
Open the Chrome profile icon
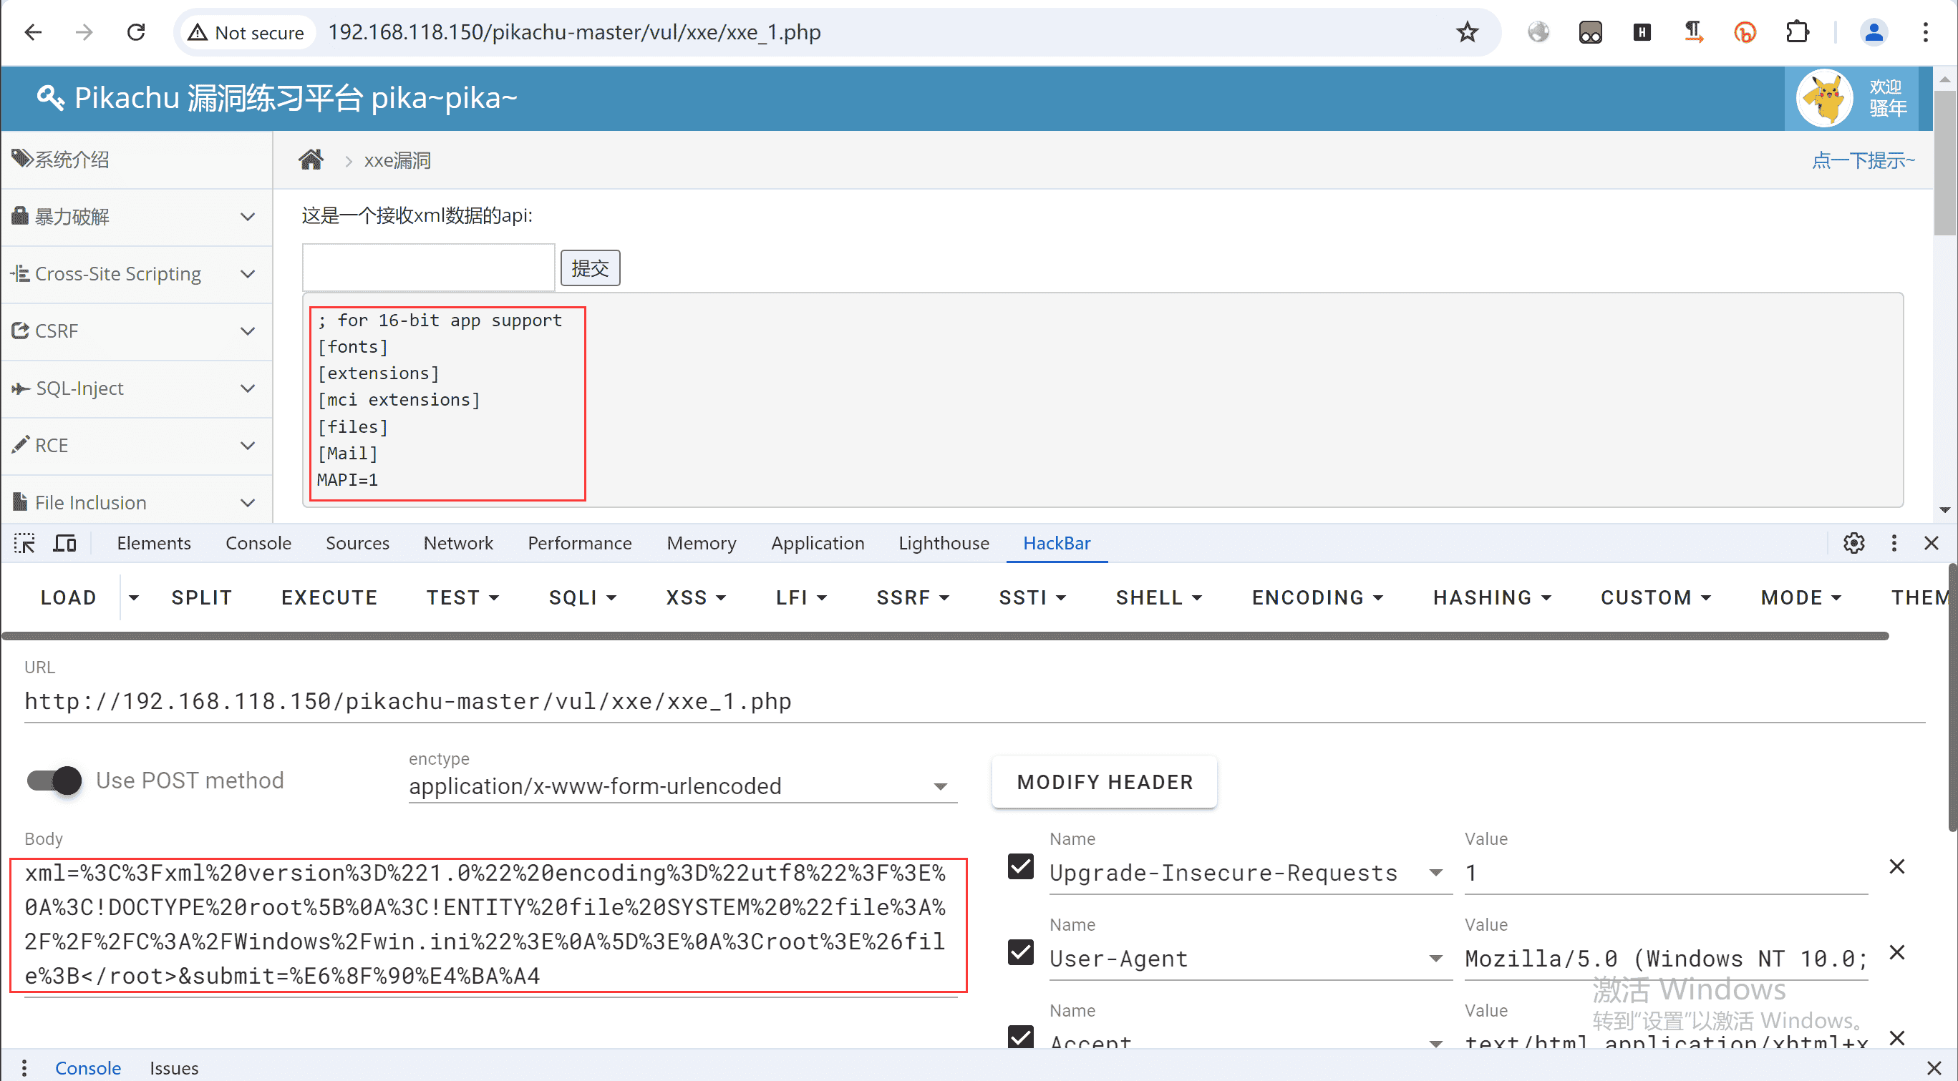click(x=1874, y=32)
